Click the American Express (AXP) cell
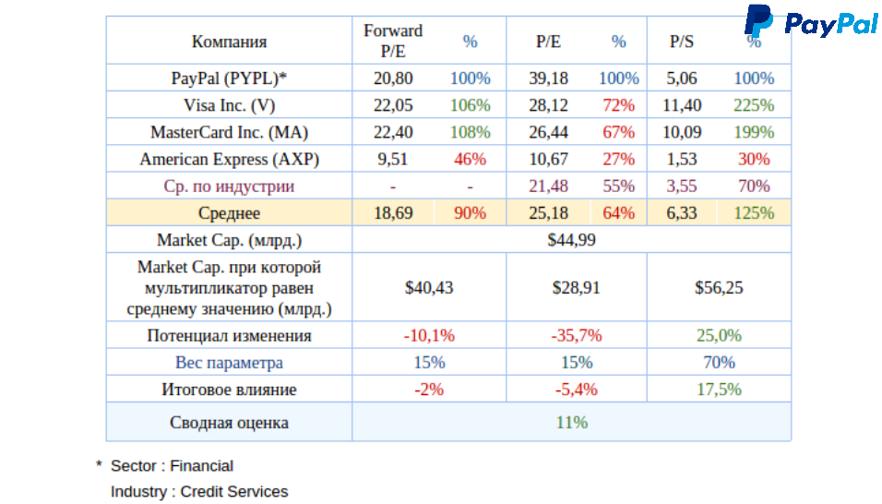882x504 pixels. click(x=229, y=159)
